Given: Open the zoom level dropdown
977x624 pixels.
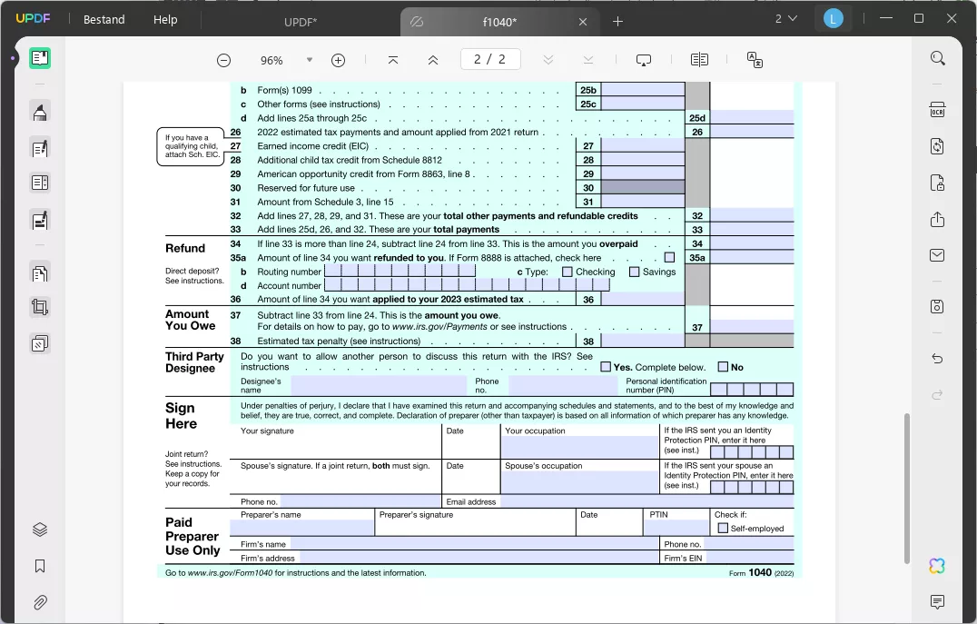Looking at the screenshot, I should tap(309, 60).
